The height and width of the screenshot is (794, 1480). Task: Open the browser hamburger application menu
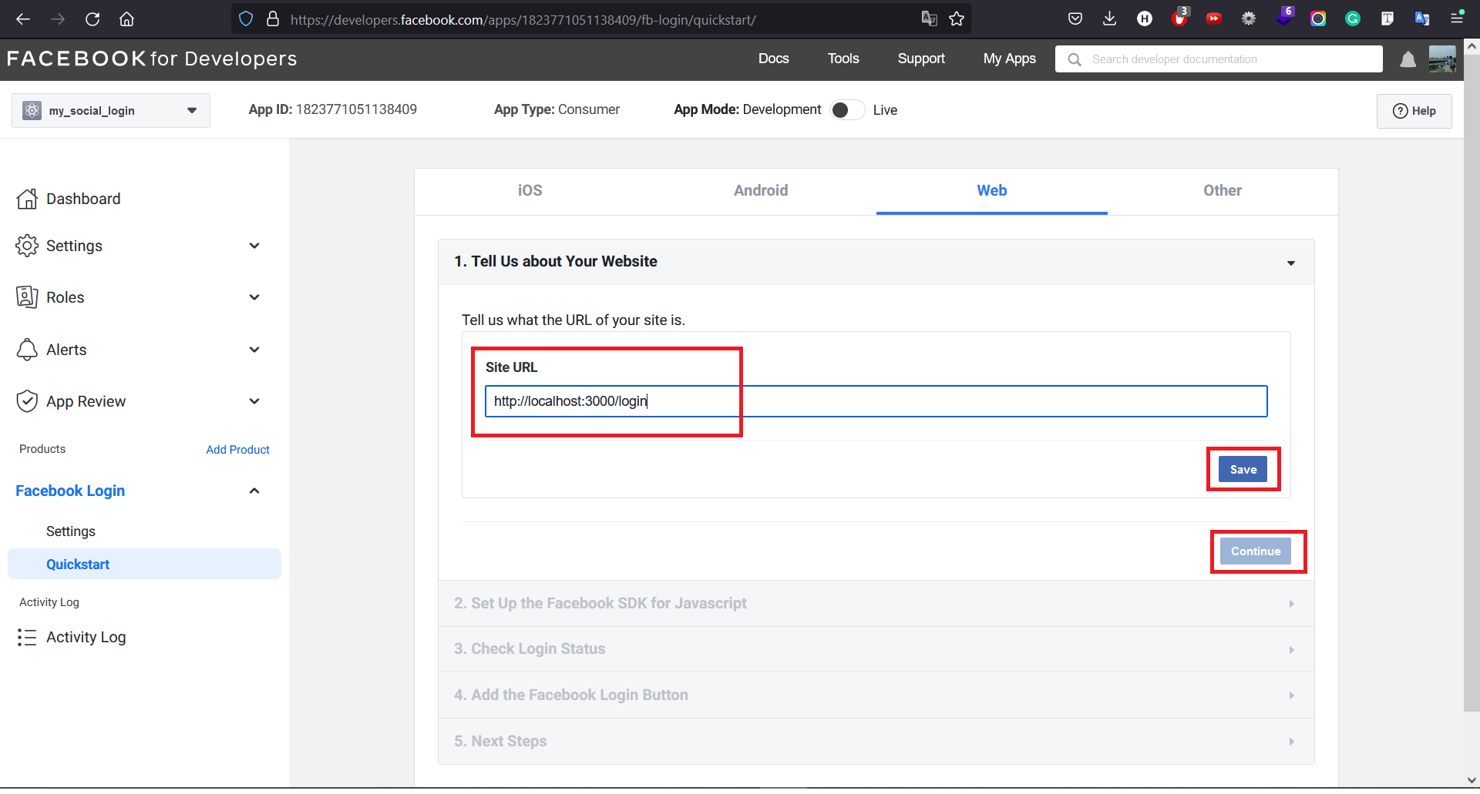click(1457, 18)
